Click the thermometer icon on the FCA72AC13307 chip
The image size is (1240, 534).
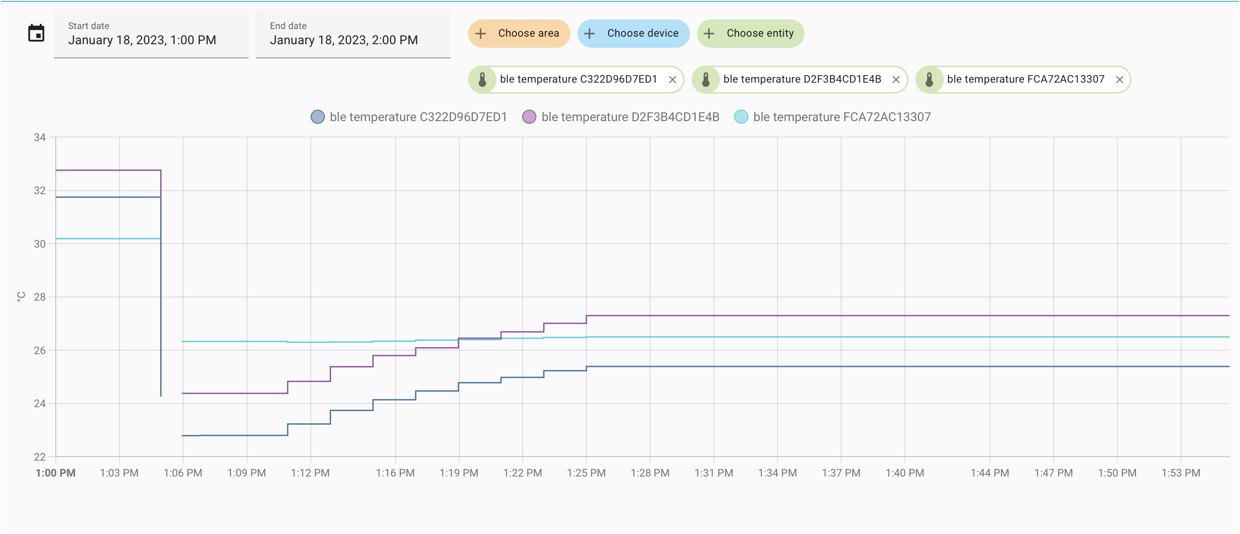(930, 79)
